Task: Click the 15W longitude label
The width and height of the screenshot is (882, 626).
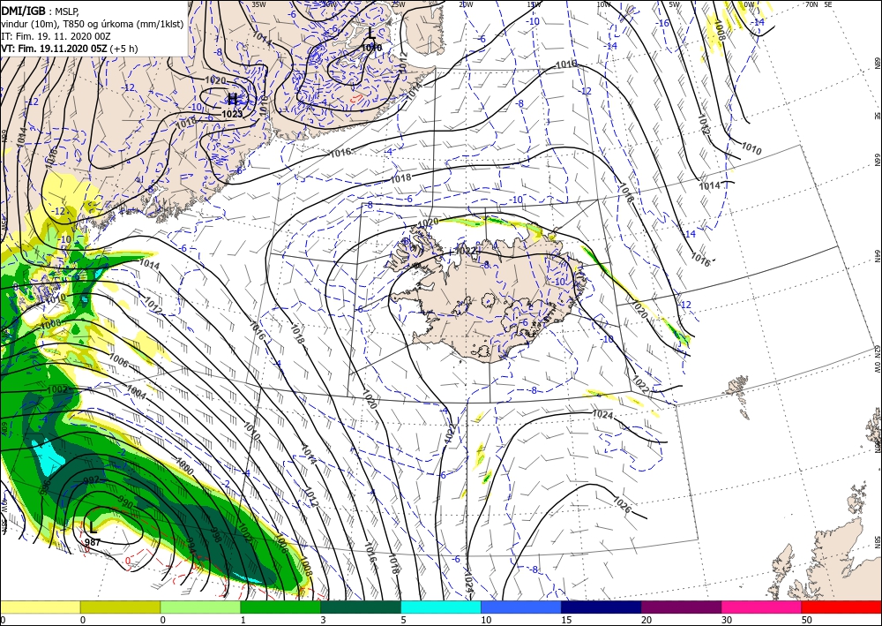Action: (534, 4)
